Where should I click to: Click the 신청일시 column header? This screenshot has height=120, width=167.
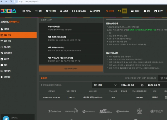tap(51, 91)
